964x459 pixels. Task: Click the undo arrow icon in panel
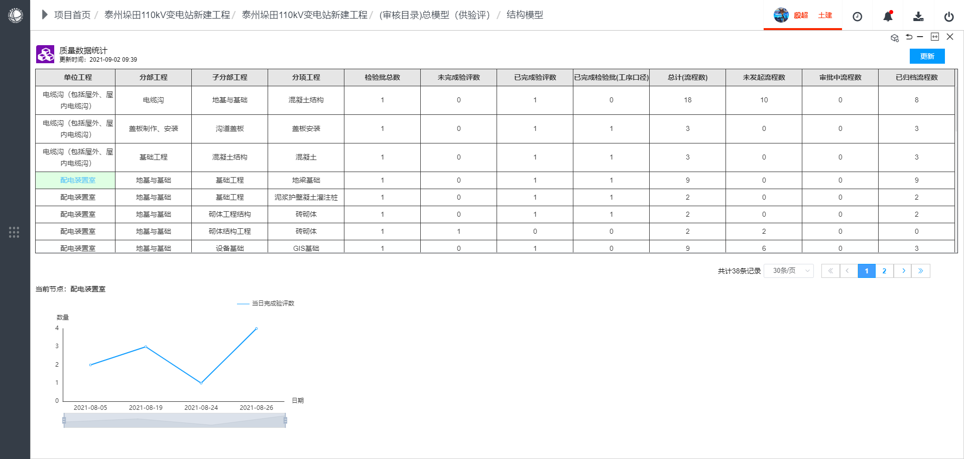909,37
